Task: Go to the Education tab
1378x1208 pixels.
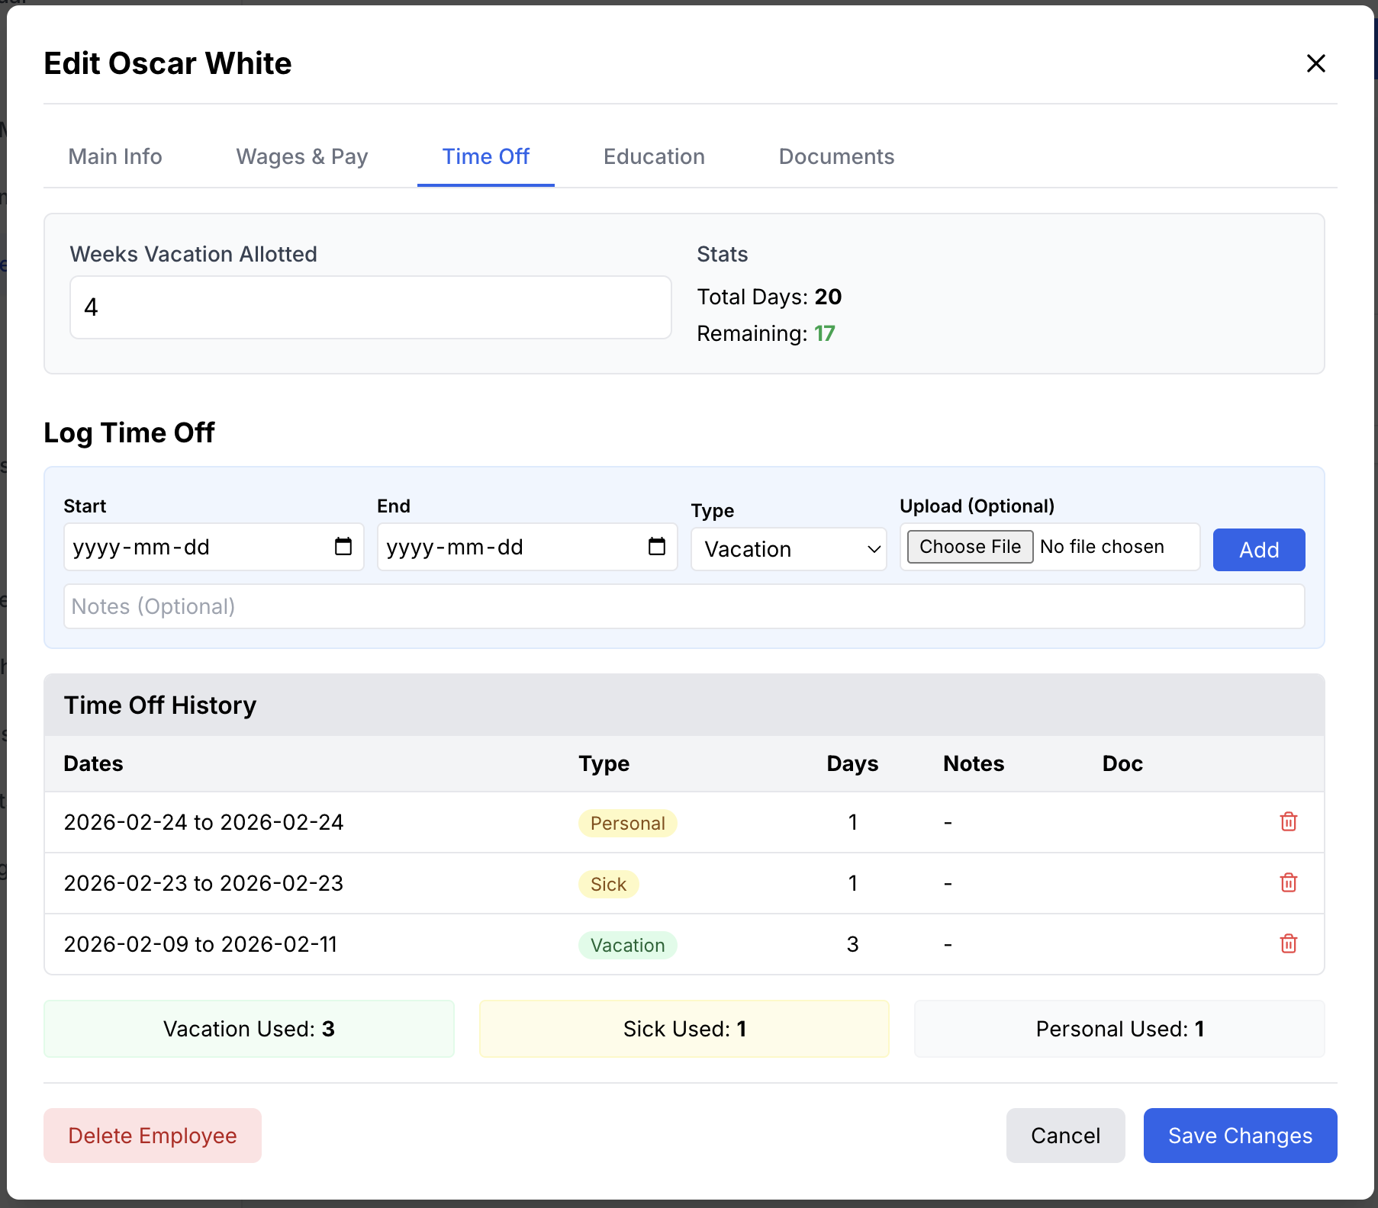Action: pyautogui.click(x=654, y=156)
